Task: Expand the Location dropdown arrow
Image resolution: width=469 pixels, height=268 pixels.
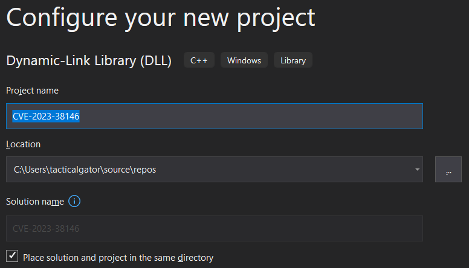Action: 417,170
